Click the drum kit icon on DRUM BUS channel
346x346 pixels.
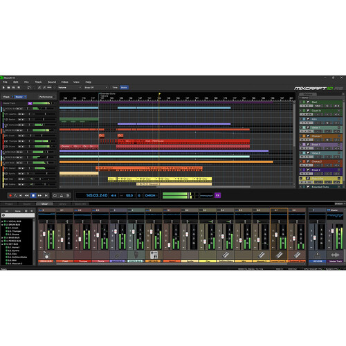(46, 255)
